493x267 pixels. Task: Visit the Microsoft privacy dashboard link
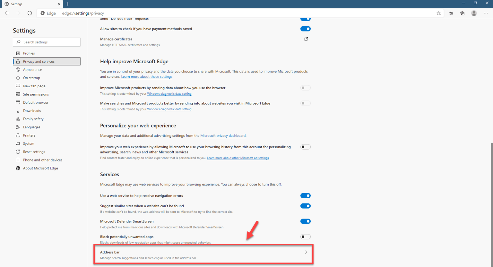point(223,135)
